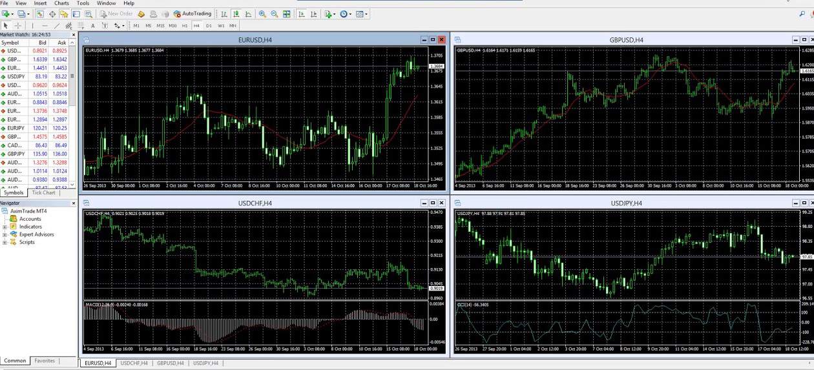Select the USDJPY row in Market Watch
This screenshot has width=814, height=370.
[x=35, y=76]
